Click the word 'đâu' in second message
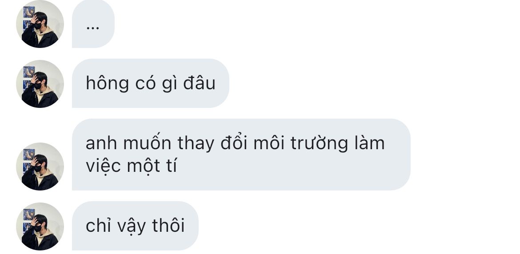The width and height of the screenshot is (520, 254). [x=199, y=83]
